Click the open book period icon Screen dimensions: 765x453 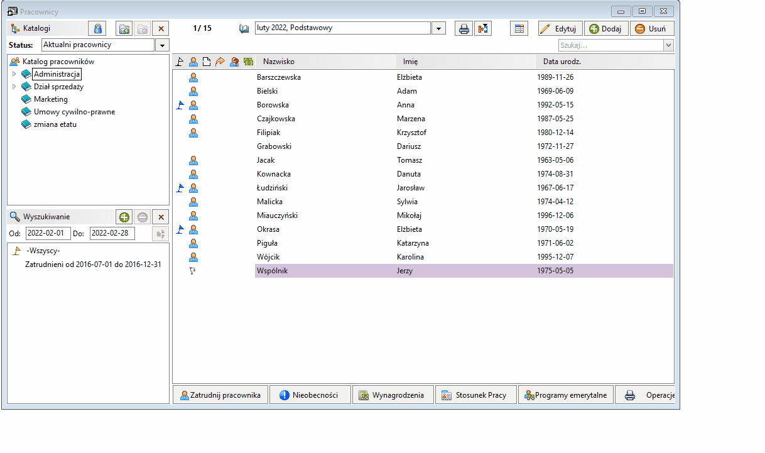[244, 28]
